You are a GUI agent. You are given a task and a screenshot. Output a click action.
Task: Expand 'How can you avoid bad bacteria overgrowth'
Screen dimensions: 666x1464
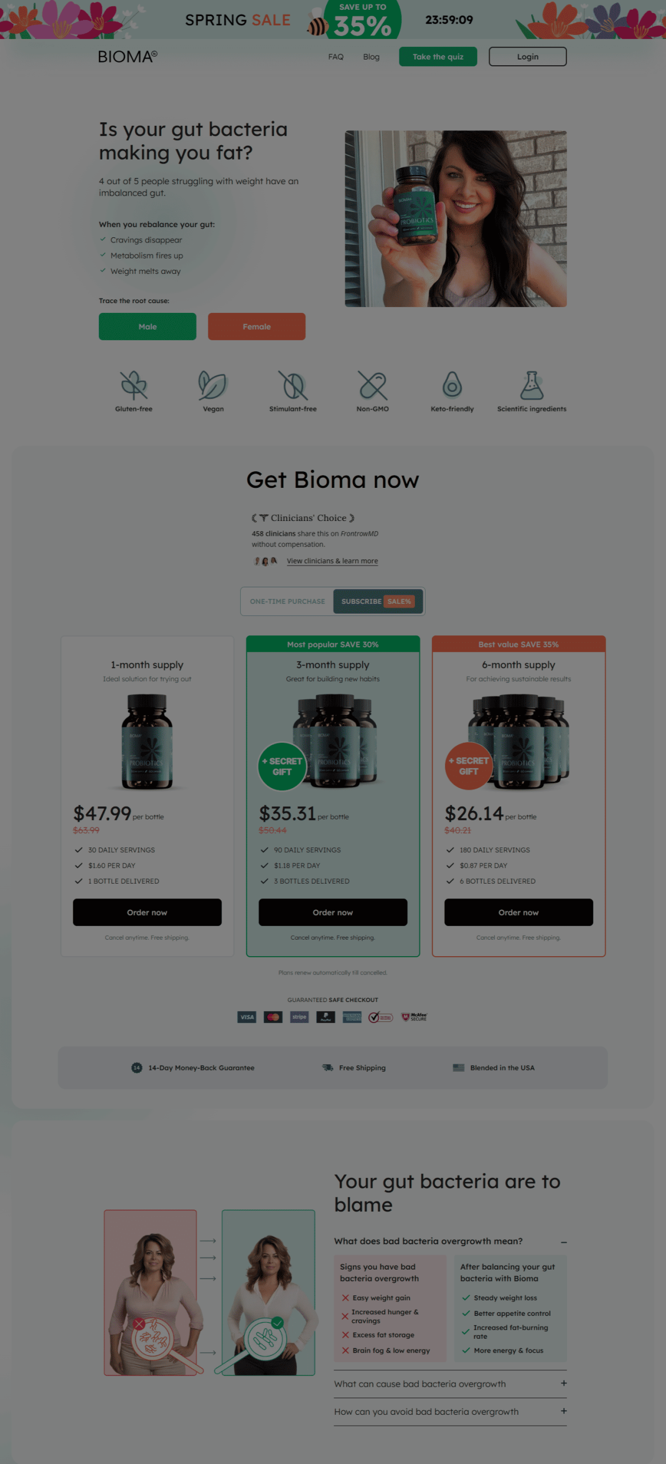coord(564,1411)
